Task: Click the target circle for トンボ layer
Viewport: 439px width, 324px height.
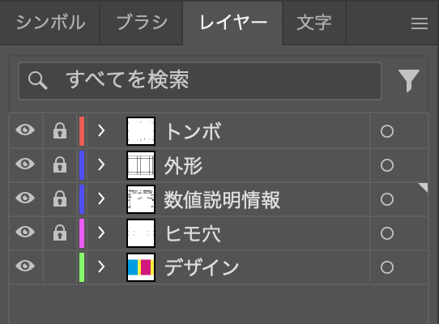Action: point(387,131)
